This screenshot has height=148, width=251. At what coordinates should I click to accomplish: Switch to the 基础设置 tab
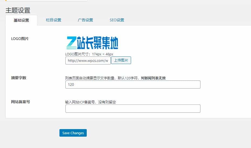(x=21, y=20)
